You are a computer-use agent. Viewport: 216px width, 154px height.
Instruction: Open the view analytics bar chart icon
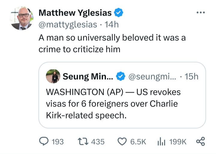(x=161, y=141)
